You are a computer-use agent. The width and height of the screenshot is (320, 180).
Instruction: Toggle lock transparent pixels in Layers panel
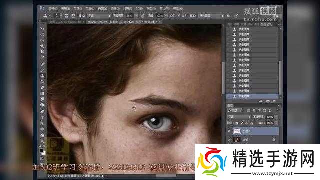coord(237,123)
